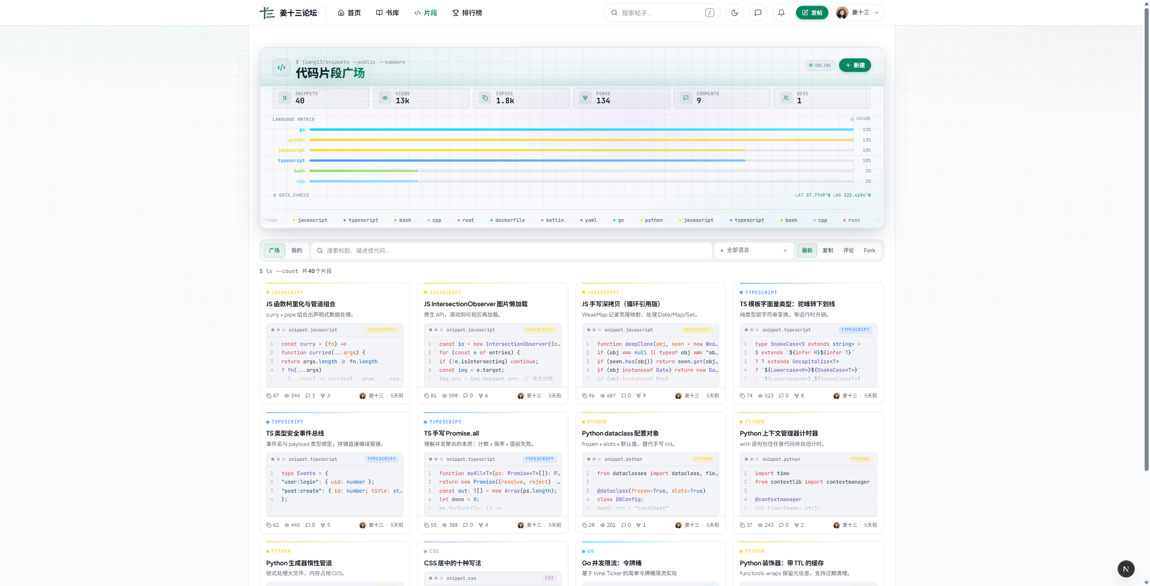
Task: Open the messages chat icon
Action: (758, 13)
